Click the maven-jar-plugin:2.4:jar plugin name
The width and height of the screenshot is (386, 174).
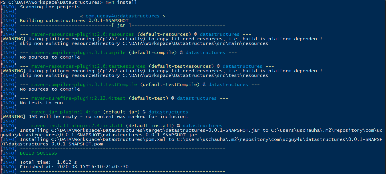[65, 112]
